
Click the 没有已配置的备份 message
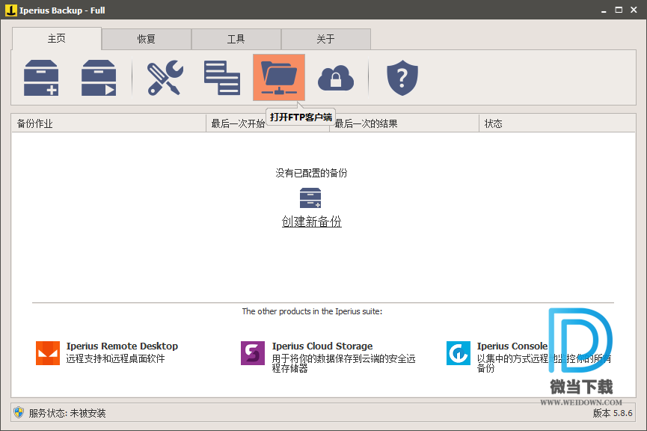click(312, 173)
